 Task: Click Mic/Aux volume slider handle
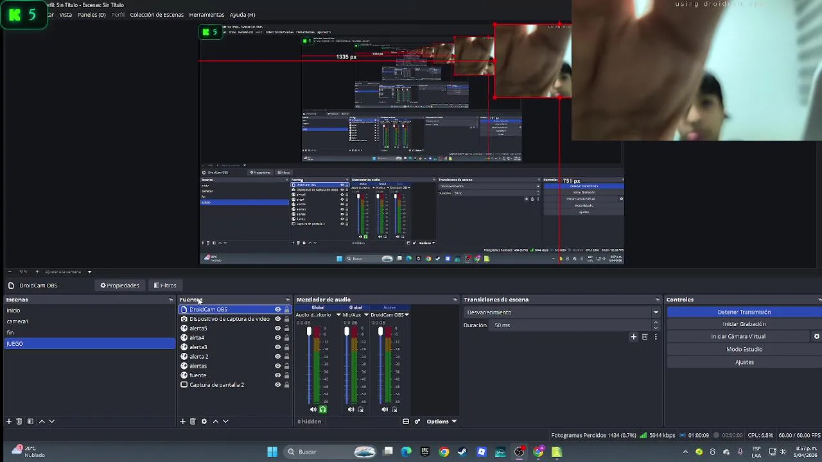[x=347, y=332]
